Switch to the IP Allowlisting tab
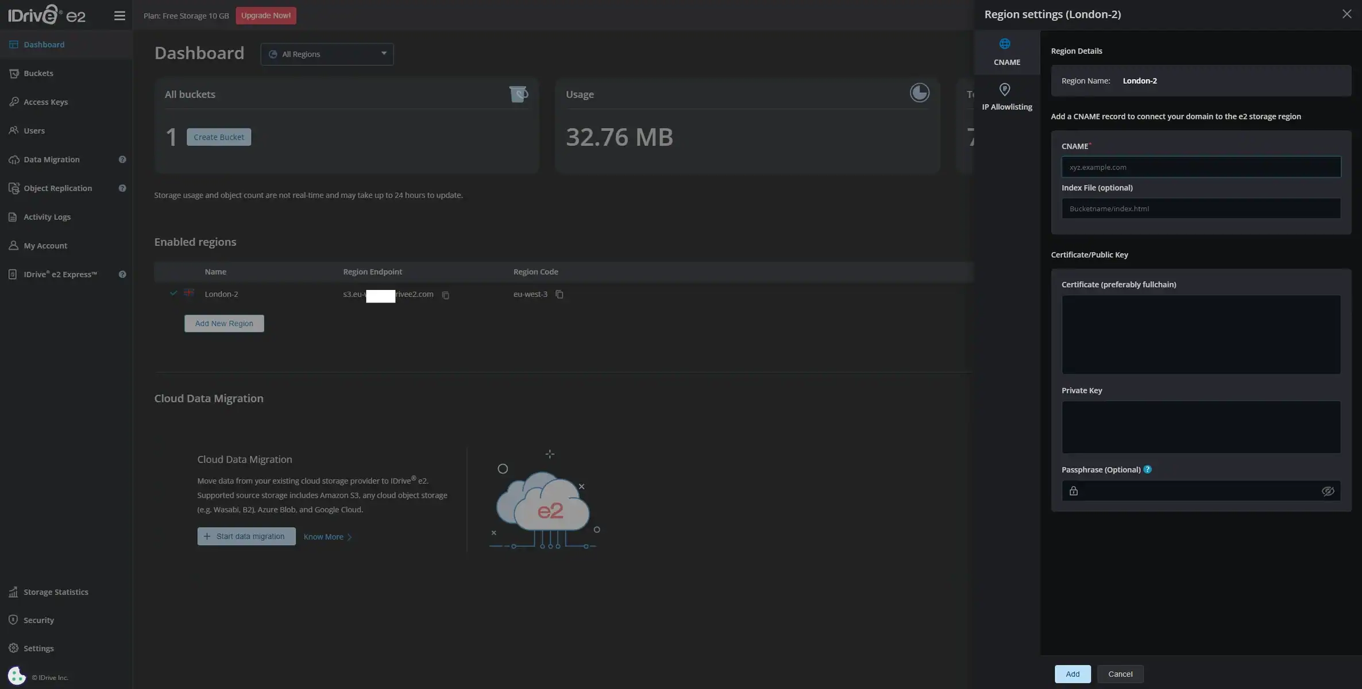Screen dimensions: 1362x689 pyautogui.click(x=1006, y=97)
